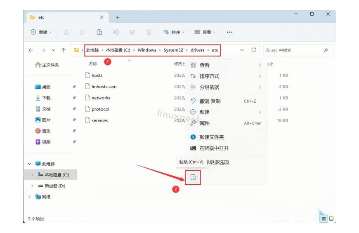
Task: Open a new tab with plus button
Action: pyautogui.click(x=118, y=17)
